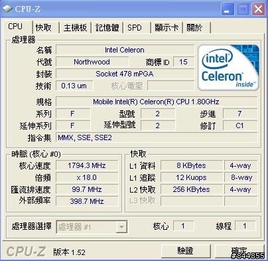Click the empty 核心電壓 field

(171, 86)
